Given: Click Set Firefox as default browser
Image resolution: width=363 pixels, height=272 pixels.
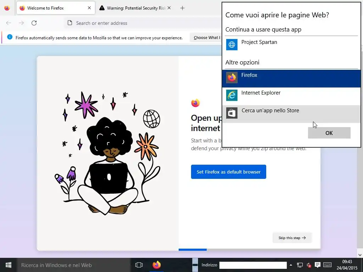Looking at the screenshot, I should 229,172.
